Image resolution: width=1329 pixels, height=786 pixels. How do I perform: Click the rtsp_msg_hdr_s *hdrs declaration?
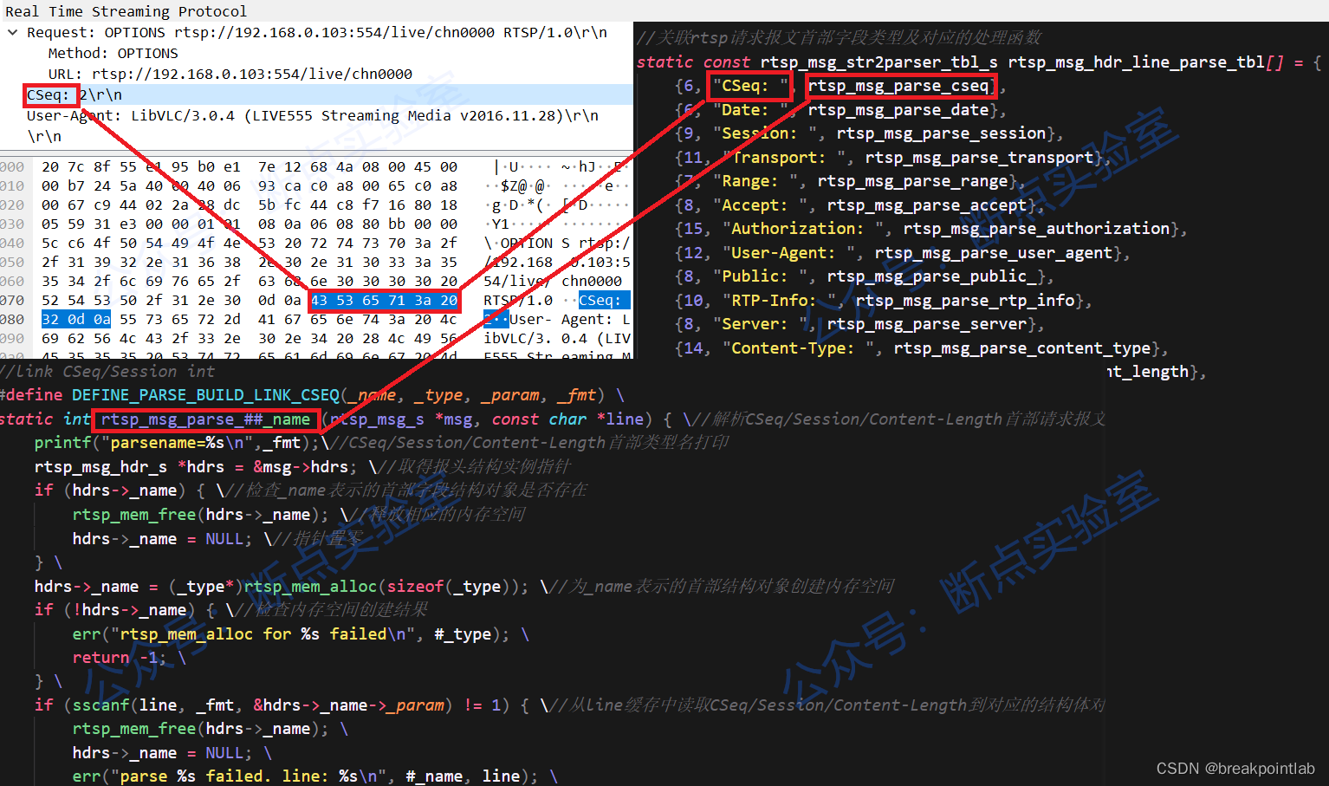[196, 467]
